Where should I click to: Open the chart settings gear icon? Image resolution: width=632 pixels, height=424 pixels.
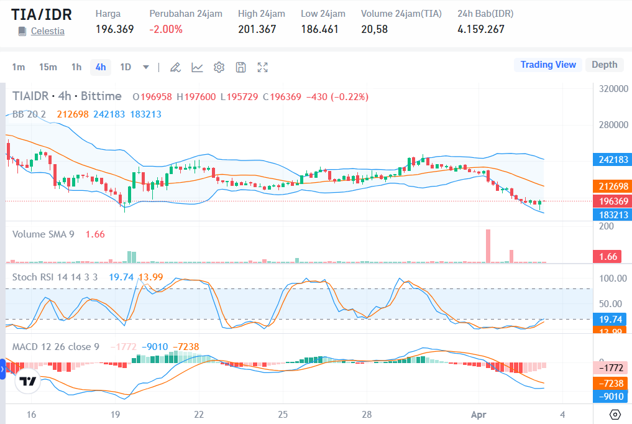pyautogui.click(x=219, y=67)
